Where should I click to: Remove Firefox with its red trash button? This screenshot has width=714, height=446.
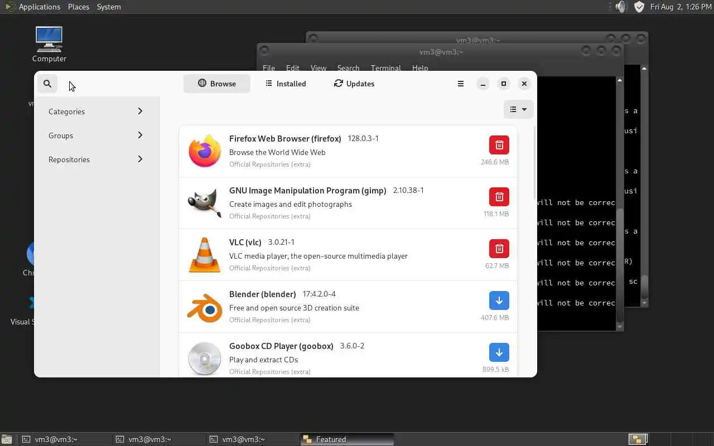click(499, 145)
